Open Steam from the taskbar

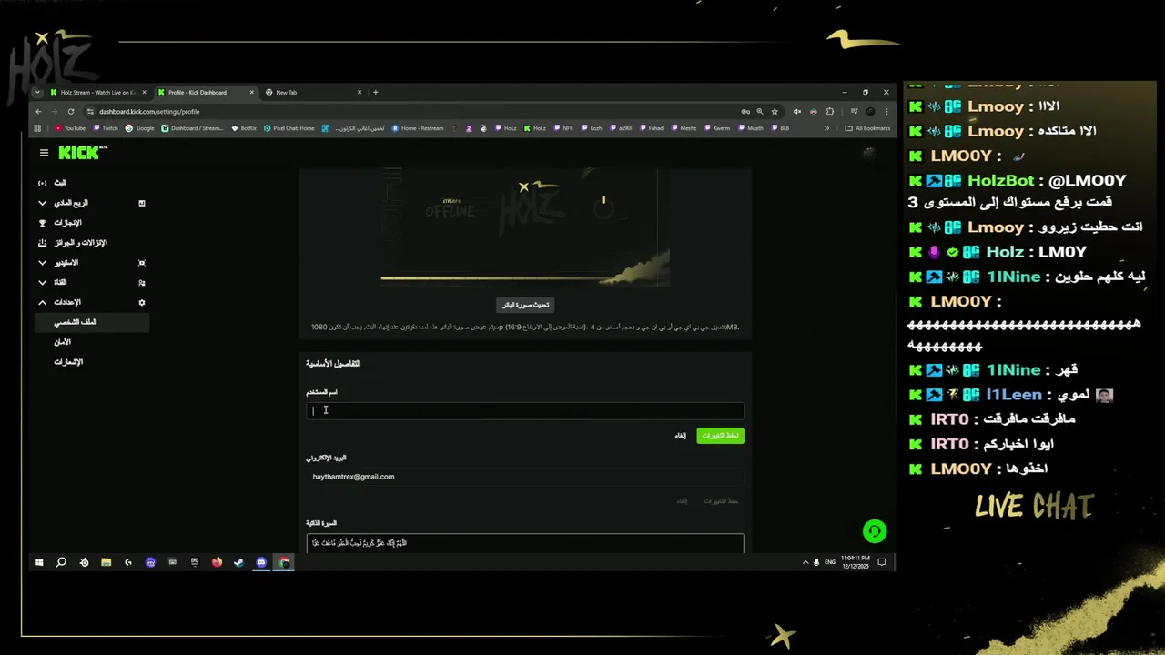click(238, 562)
